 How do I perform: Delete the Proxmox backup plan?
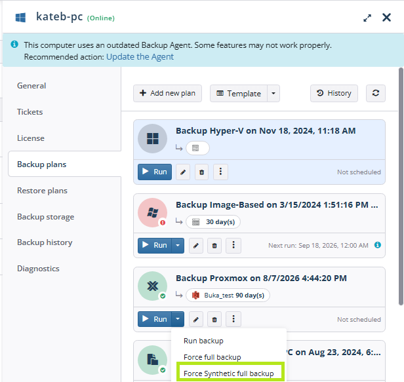[x=214, y=319]
